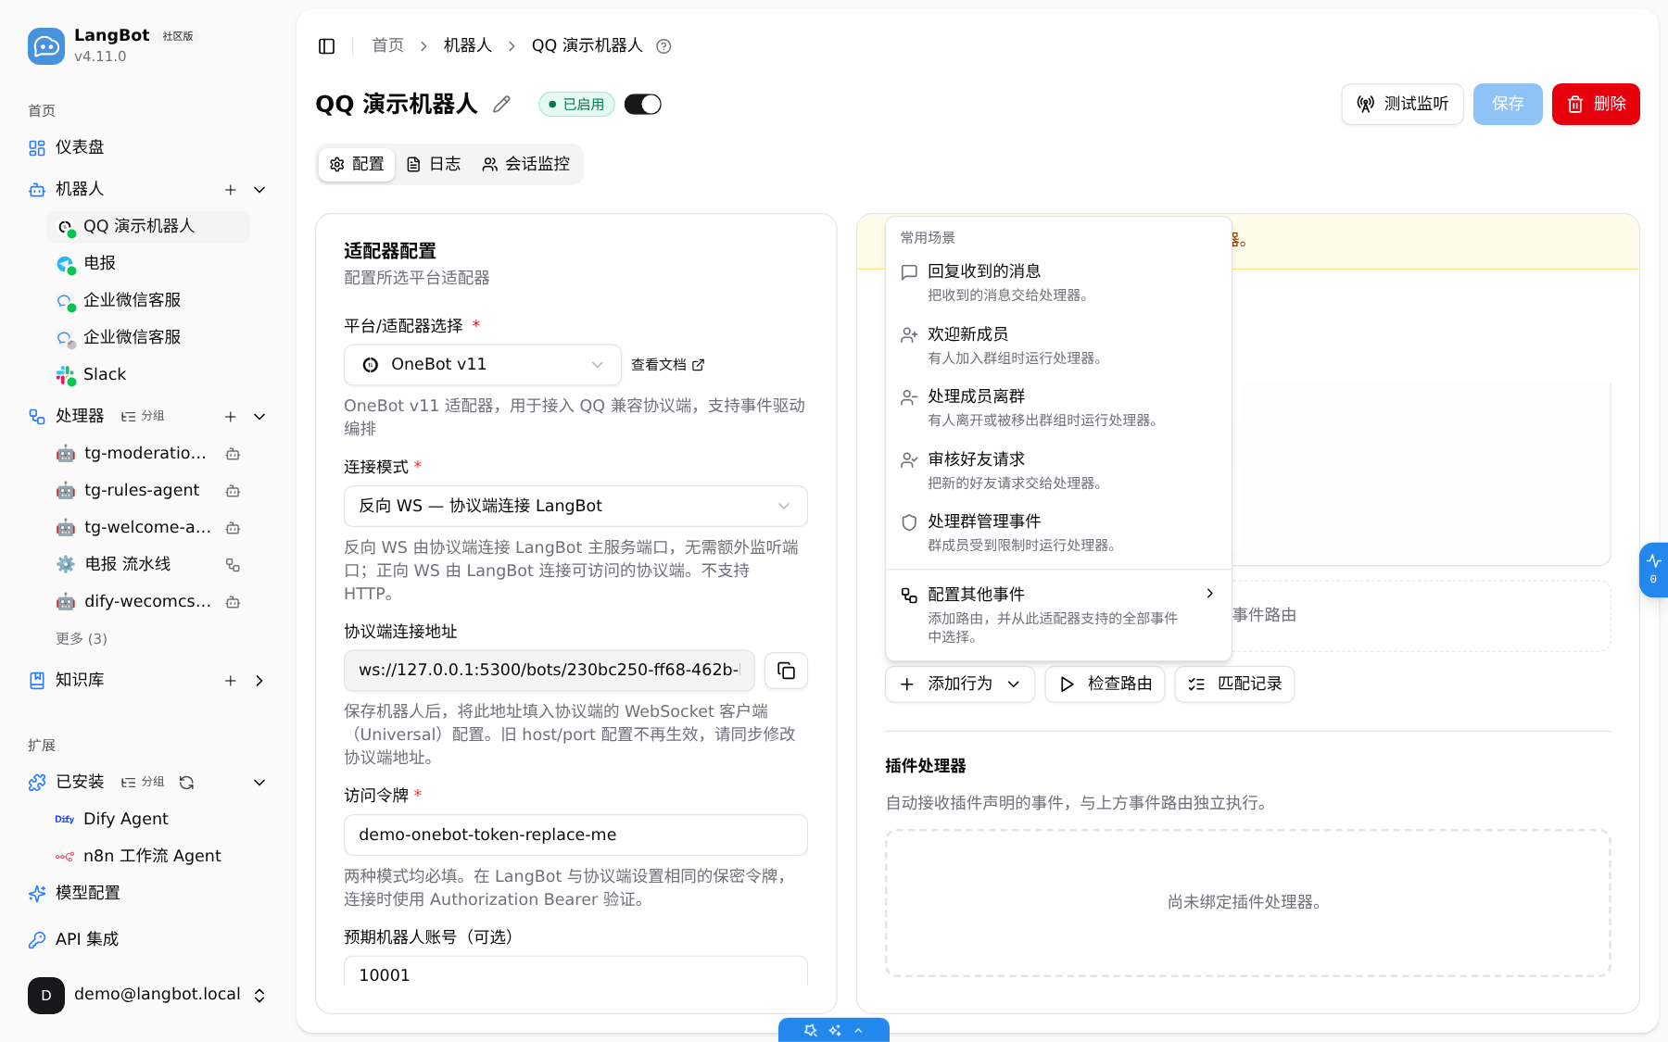Open the floating activity monitor button

(x=1653, y=570)
